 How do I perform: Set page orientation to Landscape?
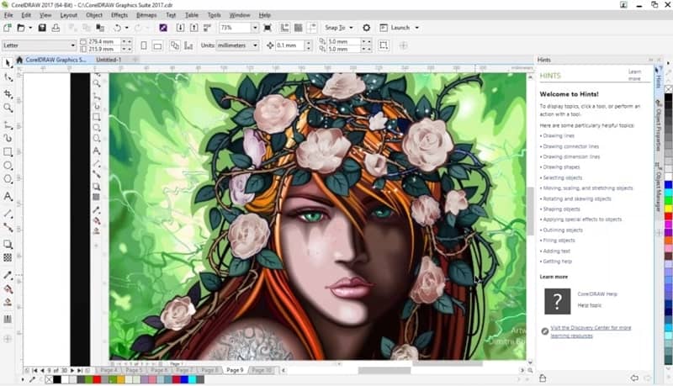click(157, 45)
